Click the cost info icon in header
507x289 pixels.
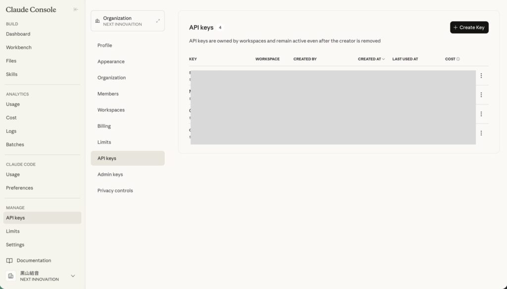[458, 59]
